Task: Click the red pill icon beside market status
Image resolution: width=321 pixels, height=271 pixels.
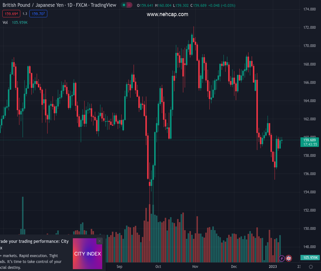Action: click(130, 5)
